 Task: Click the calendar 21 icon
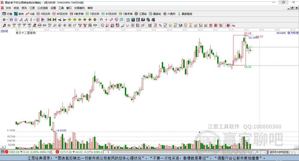click(x=128, y=20)
